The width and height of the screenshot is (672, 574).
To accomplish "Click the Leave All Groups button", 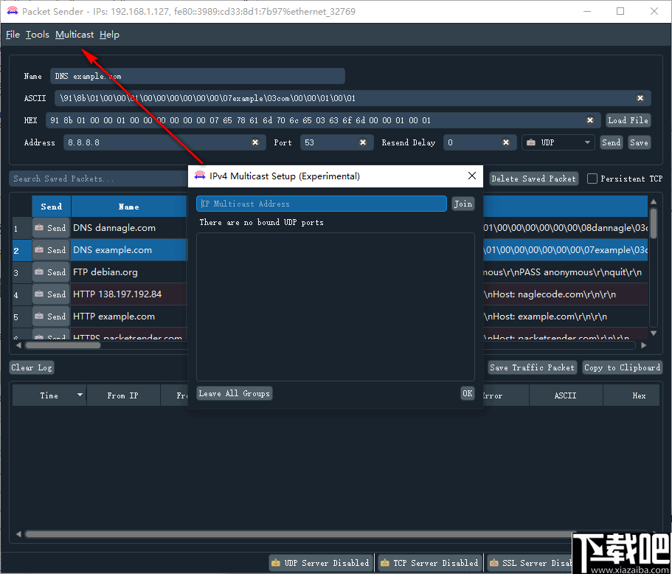I will point(234,393).
